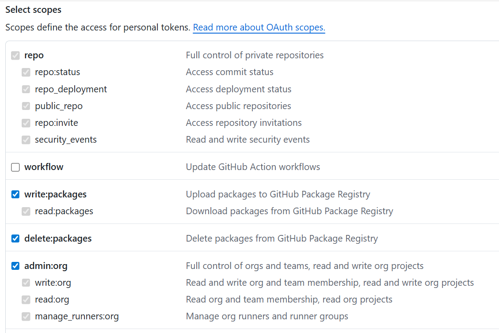Click 'Access commit status' description
This screenshot has width=499, height=333.
point(229,72)
